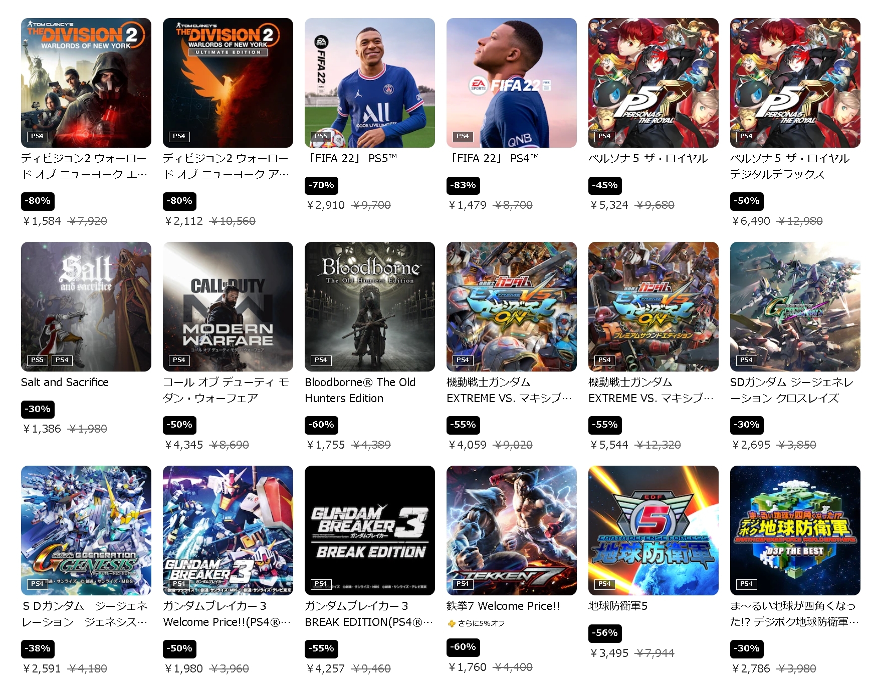Viewport: 871px width, 686px height.
Task: Click the -70% badge under FIFA 22 PS5
Action: click(322, 185)
